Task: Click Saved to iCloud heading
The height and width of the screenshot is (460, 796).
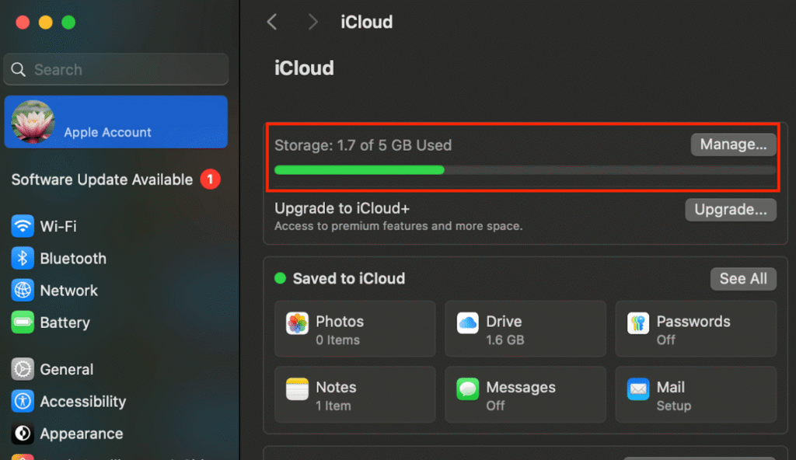Action: [349, 279]
